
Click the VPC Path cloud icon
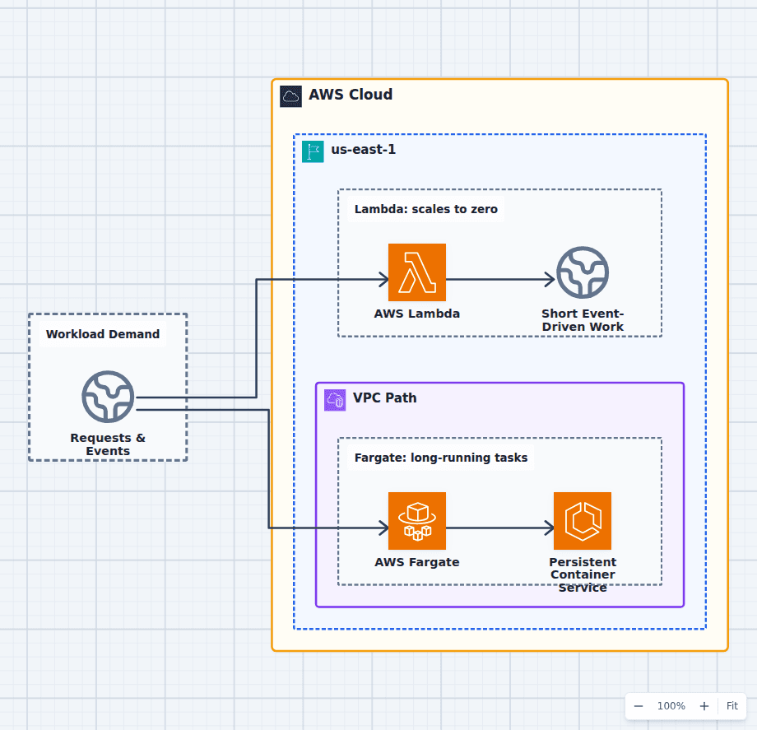click(x=335, y=400)
